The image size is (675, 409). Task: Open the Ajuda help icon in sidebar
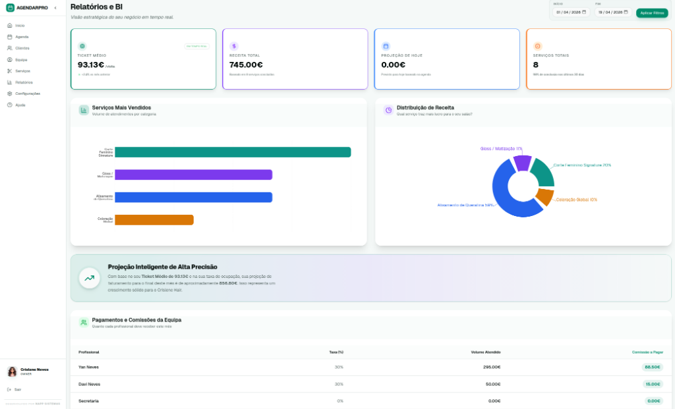pos(9,105)
